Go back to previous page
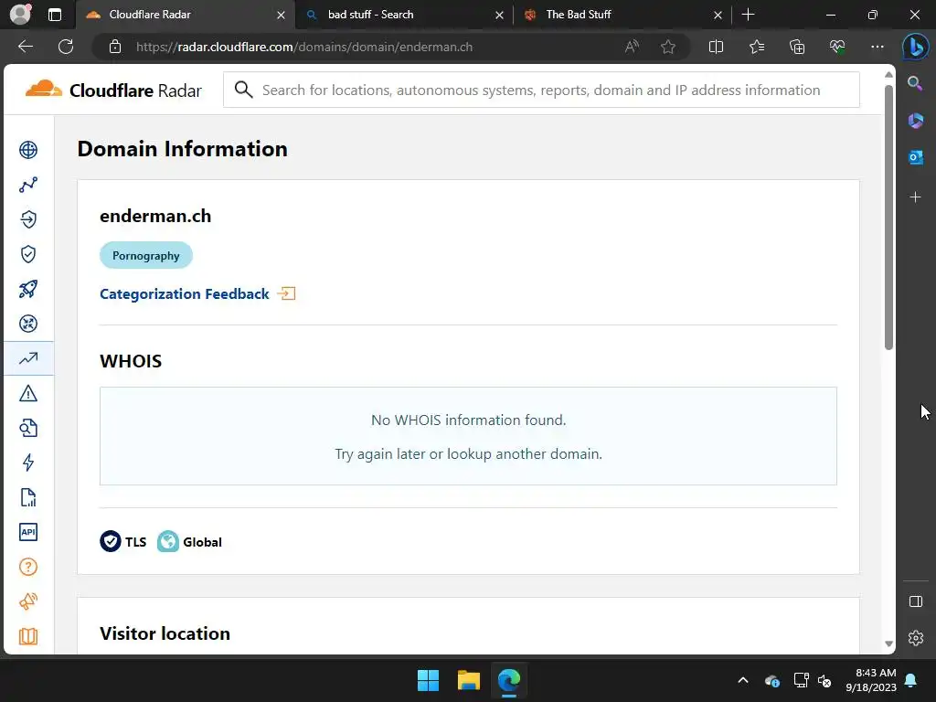The height and width of the screenshot is (702, 936). click(x=26, y=47)
